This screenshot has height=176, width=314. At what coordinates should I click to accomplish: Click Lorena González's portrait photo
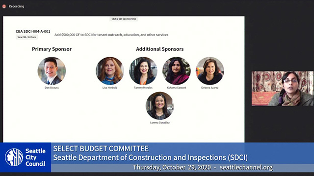pos(160,106)
